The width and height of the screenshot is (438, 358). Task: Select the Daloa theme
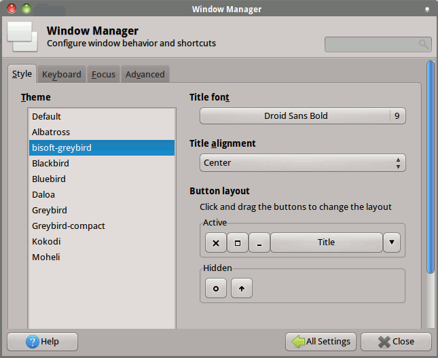coord(102,195)
